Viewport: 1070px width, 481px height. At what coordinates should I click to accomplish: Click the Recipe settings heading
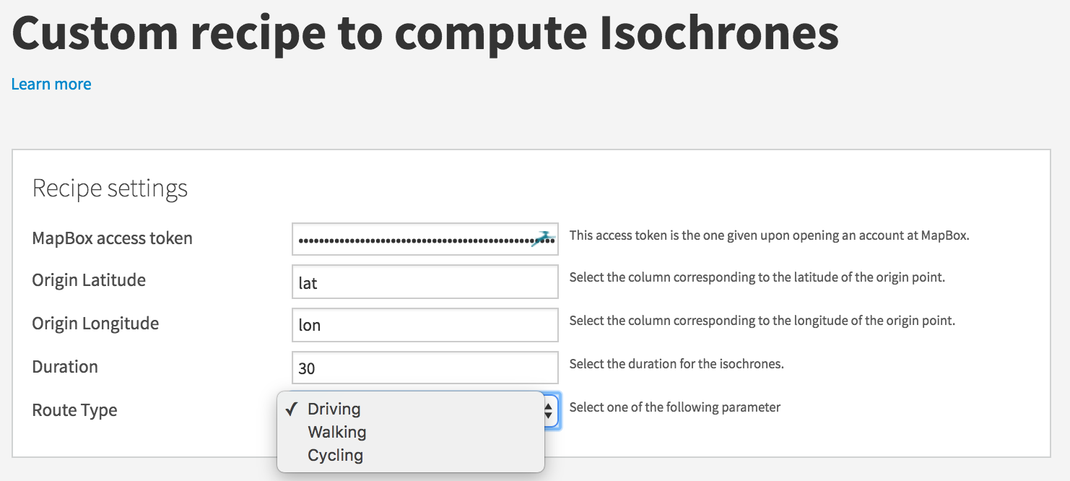click(110, 188)
